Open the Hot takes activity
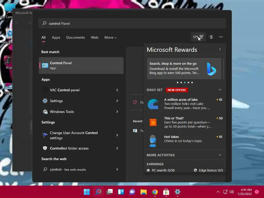This screenshot has height=198, width=264. (x=185, y=141)
